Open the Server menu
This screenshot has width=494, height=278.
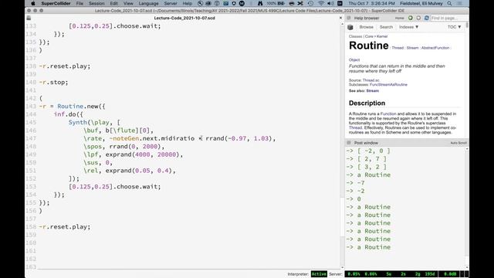click(x=171, y=3)
